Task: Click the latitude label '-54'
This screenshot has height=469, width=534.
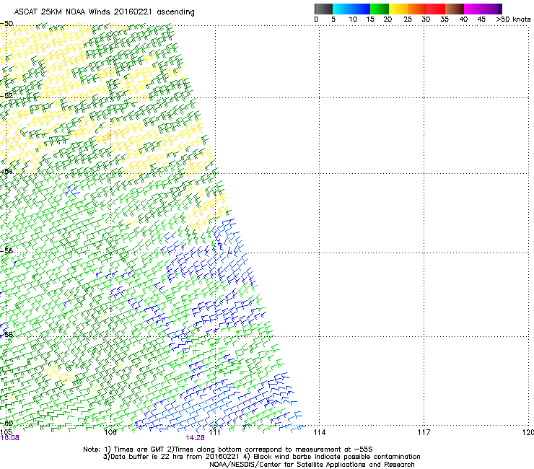Action: click(x=6, y=171)
